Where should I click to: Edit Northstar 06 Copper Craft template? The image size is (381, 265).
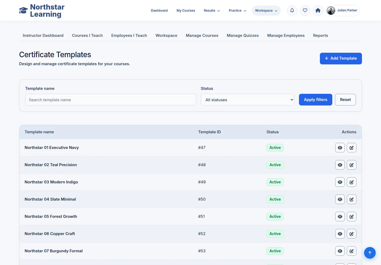(352, 234)
